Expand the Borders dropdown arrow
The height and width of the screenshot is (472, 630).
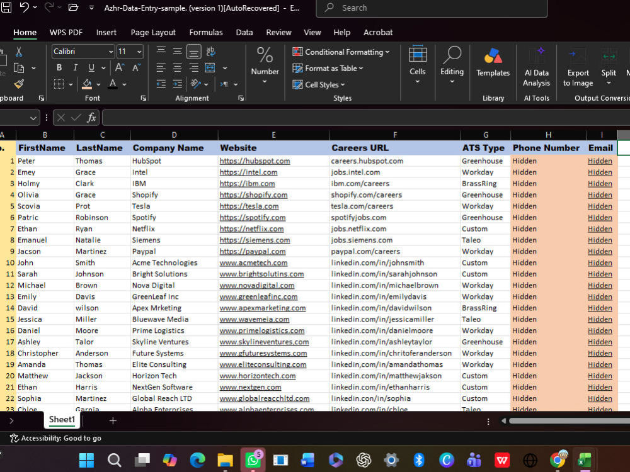pyautogui.click(x=71, y=84)
